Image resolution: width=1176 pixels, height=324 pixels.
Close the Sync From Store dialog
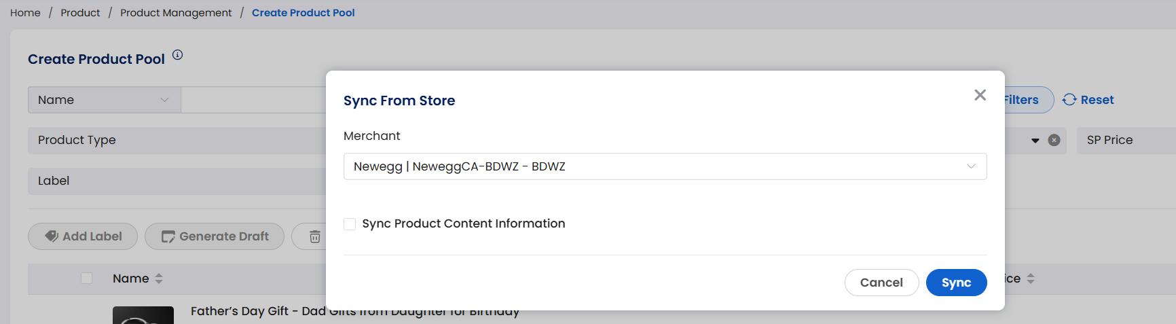tap(980, 95)
